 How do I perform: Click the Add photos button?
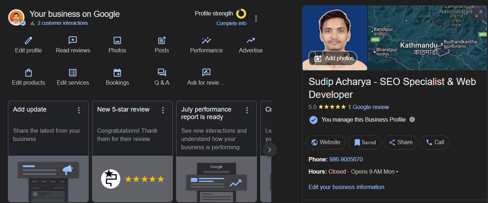(333, 58)
